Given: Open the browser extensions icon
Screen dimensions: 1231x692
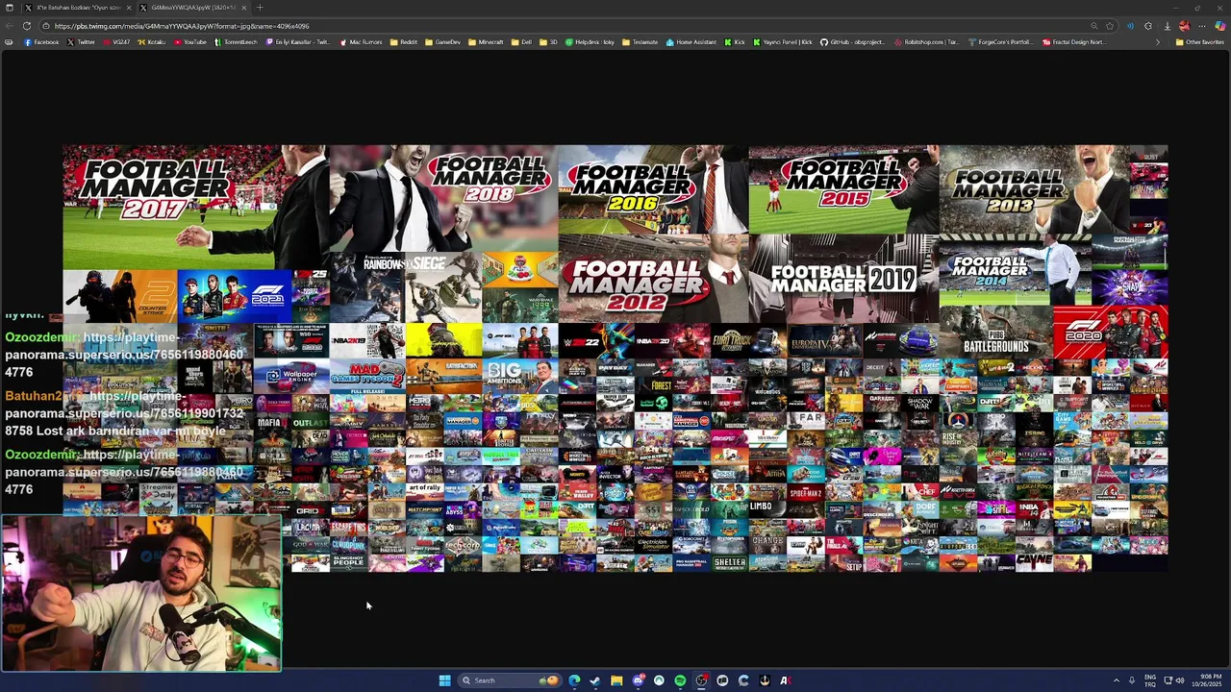Looking at the screenshot, I should (x=1148, y=26).
